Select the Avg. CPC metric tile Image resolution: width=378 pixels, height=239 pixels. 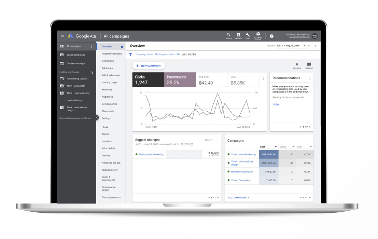coord(212,80)
